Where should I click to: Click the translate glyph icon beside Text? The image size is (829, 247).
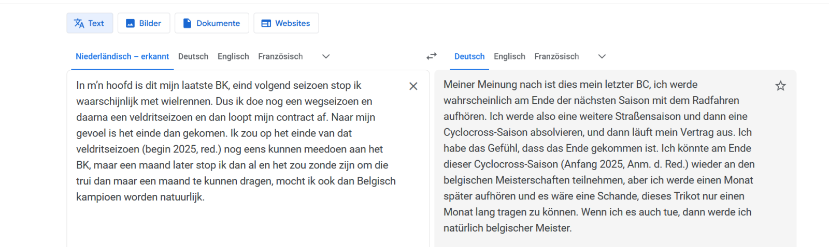point(79,23)
